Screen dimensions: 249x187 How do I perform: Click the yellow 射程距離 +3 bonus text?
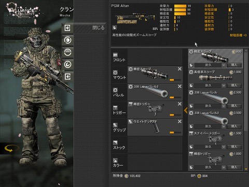point(238,35)
